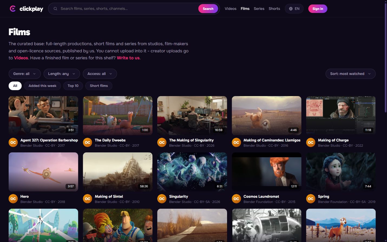Open channel avatar beside The Daily Dweebs
Screen dimensions: 387x242
click(x=87, y=142)
